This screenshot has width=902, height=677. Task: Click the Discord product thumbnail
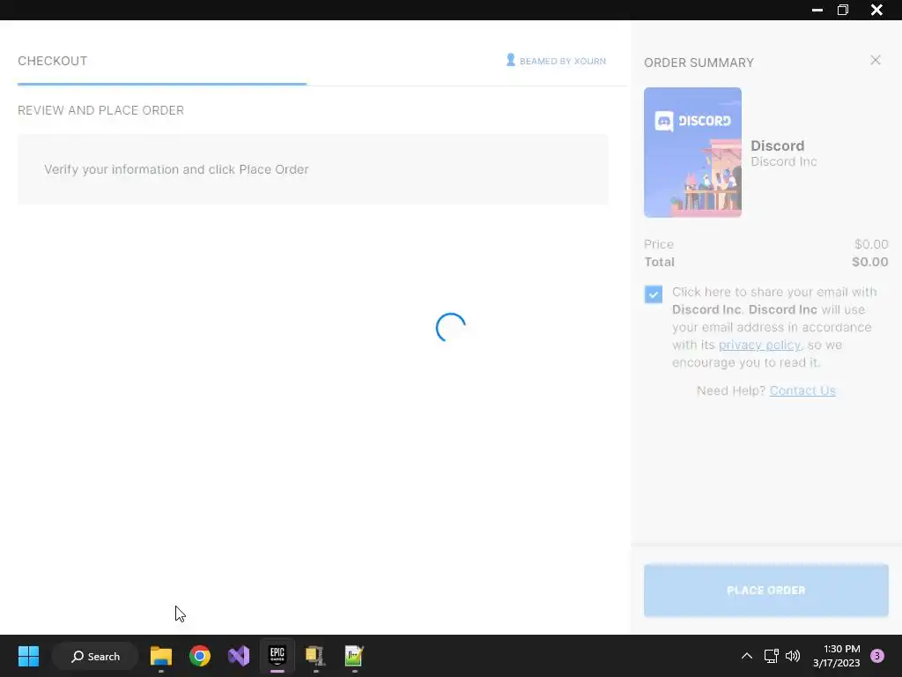[x=692, y=153]
